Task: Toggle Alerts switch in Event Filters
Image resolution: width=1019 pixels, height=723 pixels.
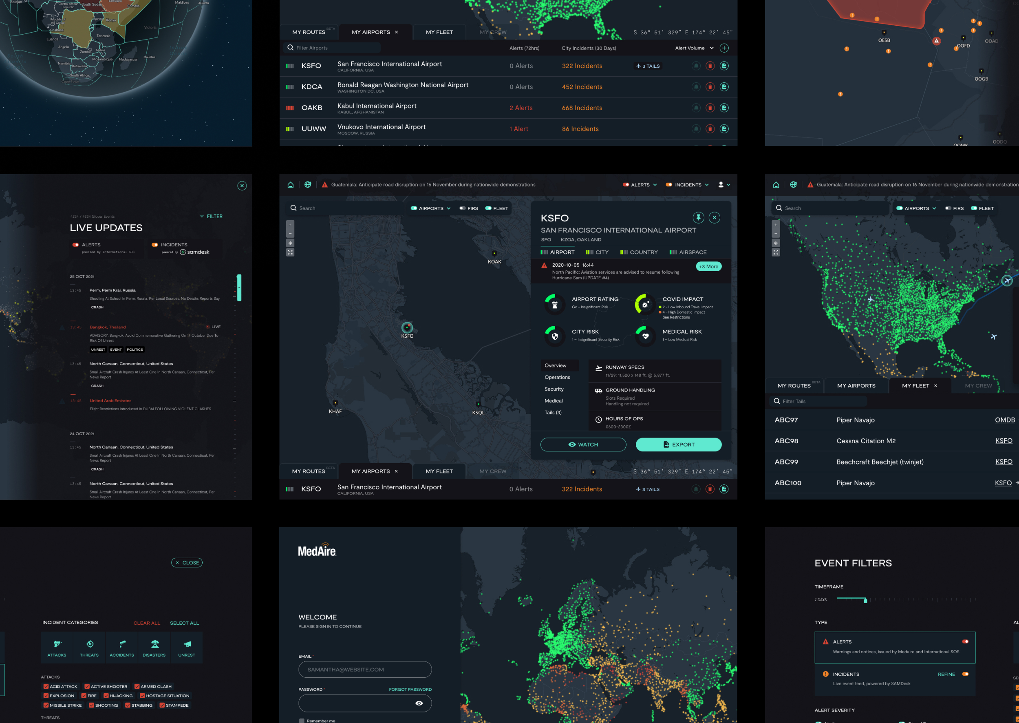Action: (965, 641)
